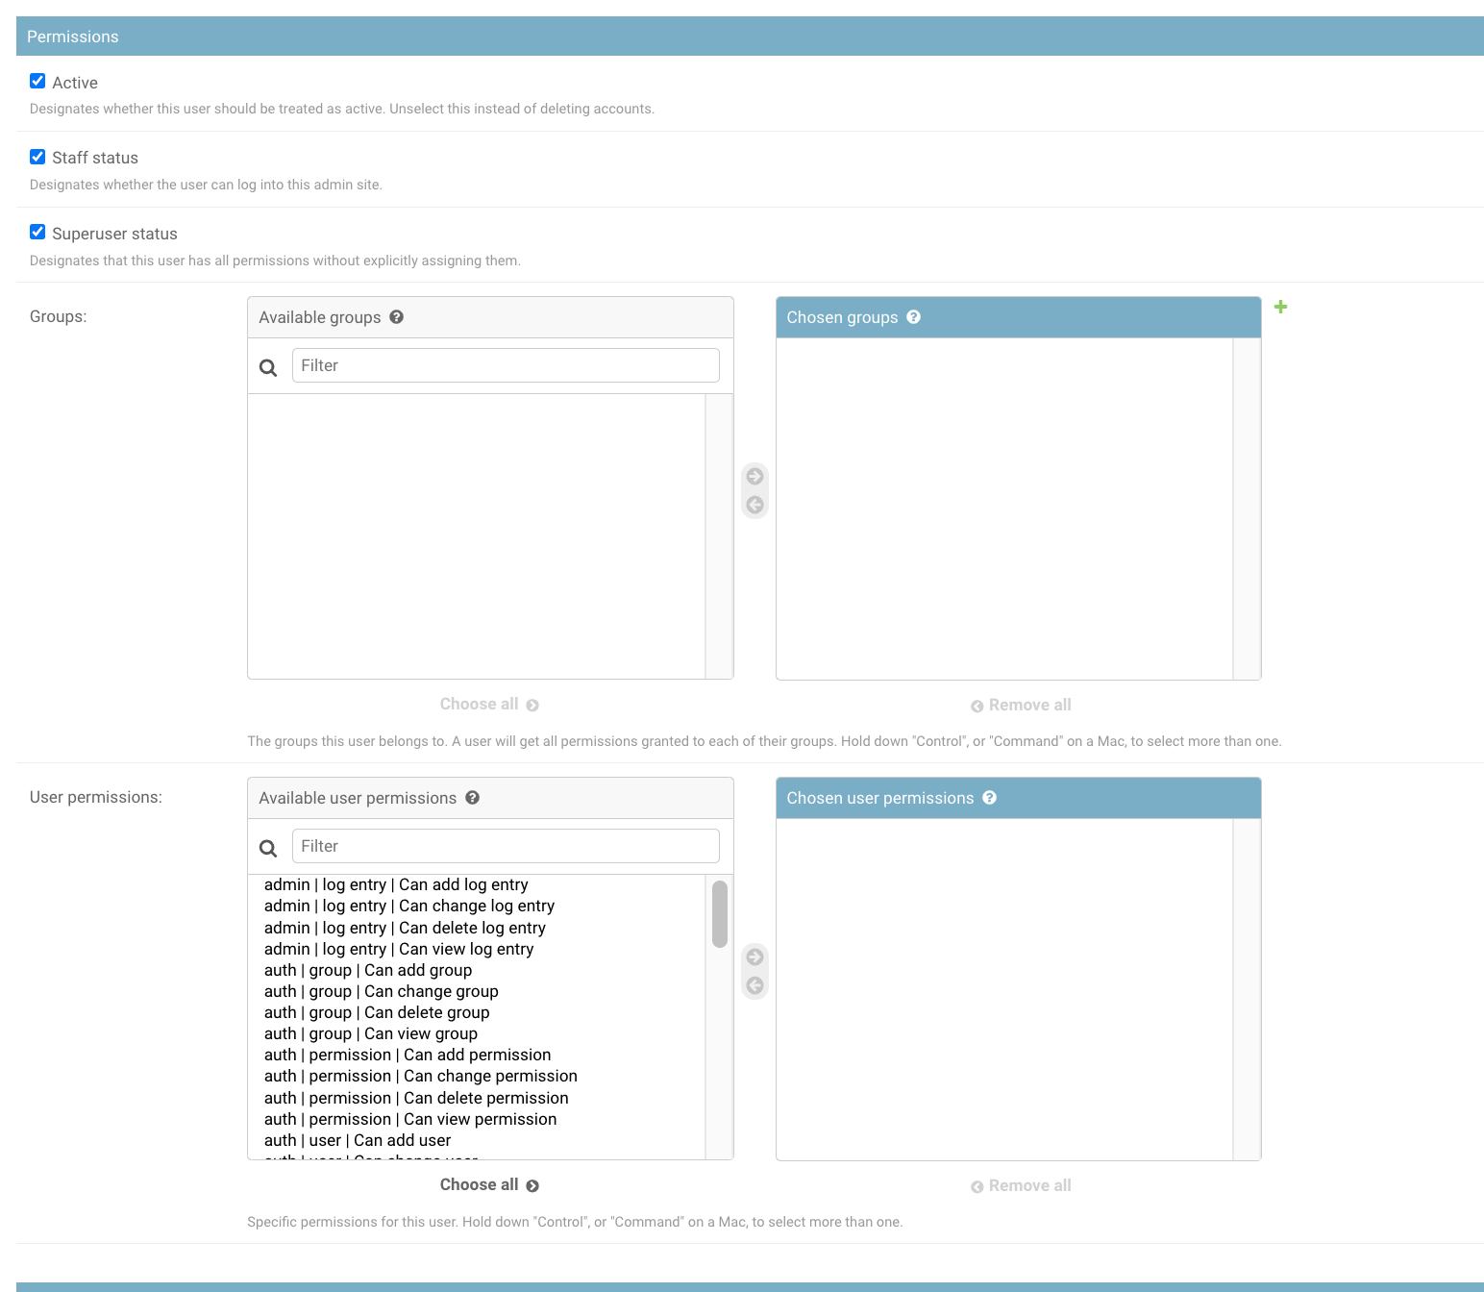Uncheck the Active checkbox
This screenshot has width=1484, height=1292.
pos(37,81)
